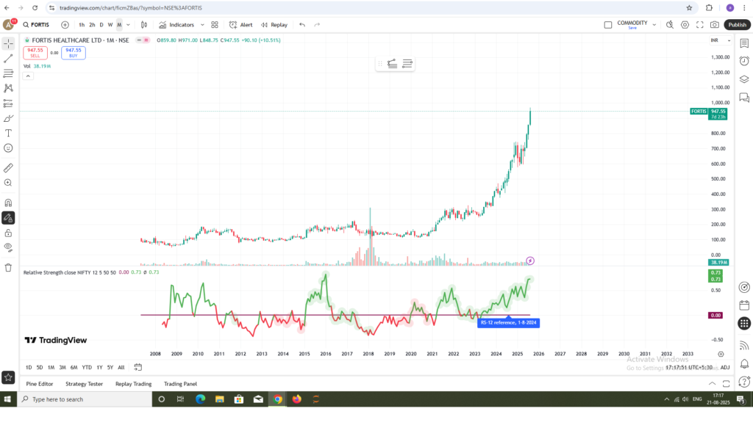Set date range to YTD
The height and width of the screenshot is (436, 753).
[87, 368]
